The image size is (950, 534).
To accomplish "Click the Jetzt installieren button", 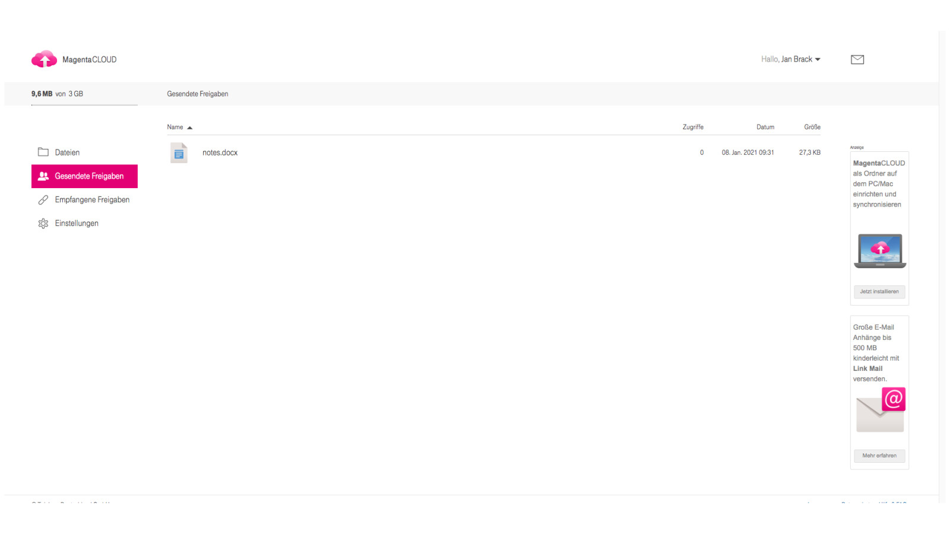I will [879, 291].
